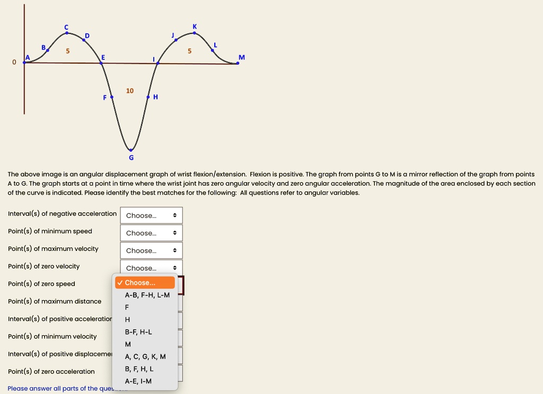Click the 'Point(s) of minimum velocity' label
This screenshot has width=543, height=394.
click(52, 337)
